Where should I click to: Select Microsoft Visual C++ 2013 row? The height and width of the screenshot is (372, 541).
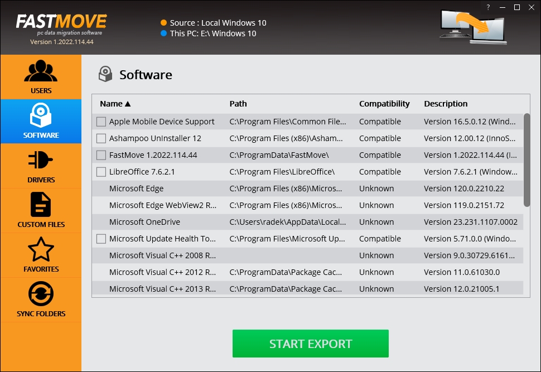(x=307, y=289)
